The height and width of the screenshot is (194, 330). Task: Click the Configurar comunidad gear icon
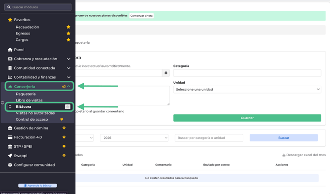[x=10, y=165]
